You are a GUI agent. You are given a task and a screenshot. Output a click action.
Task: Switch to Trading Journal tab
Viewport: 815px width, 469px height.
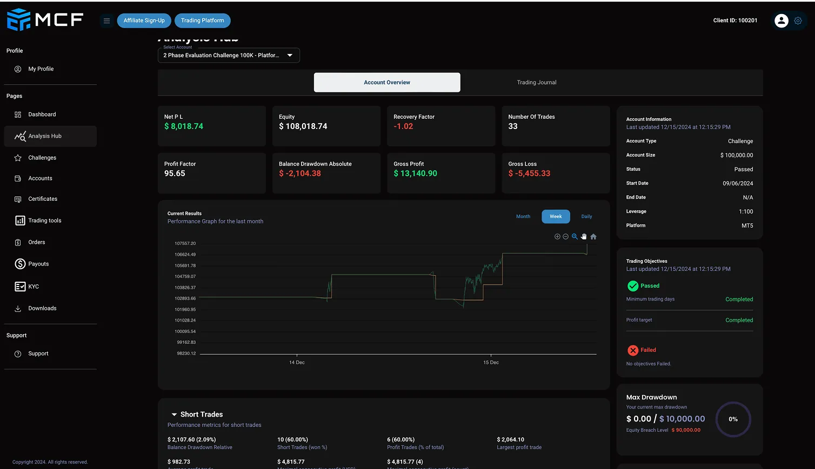[536, 83]
